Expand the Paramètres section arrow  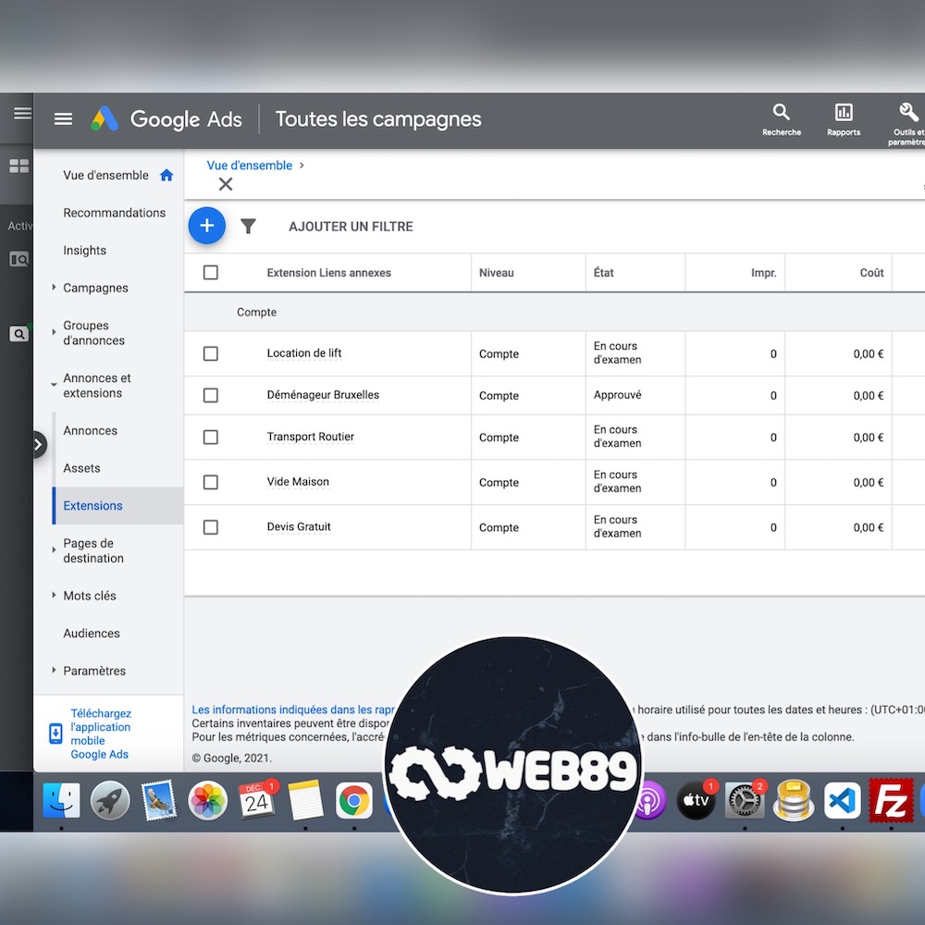(x=54, y=670)
